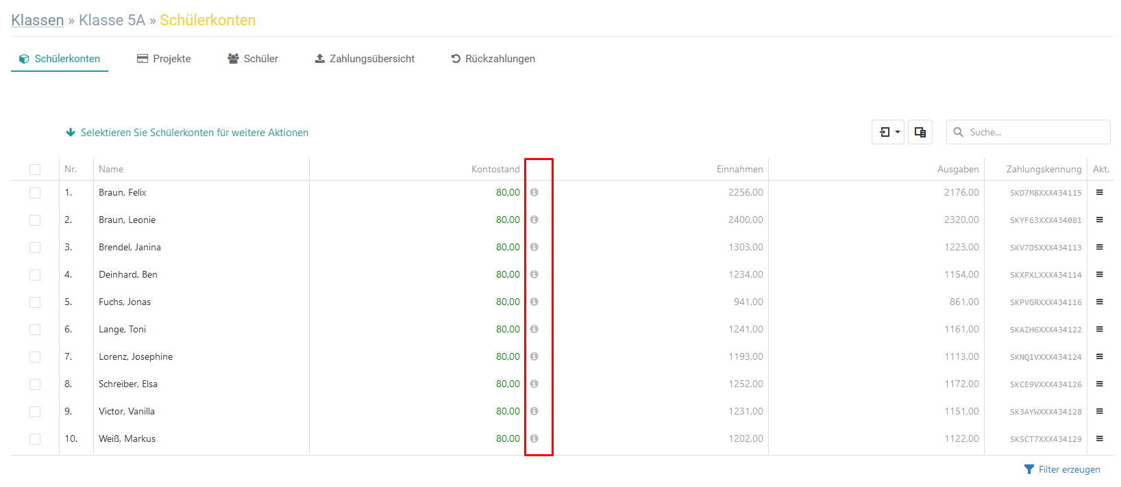This screenshot has width=1121, height=487.
Task: Open the Schüler tab
Action: click(x=253, y=59)
